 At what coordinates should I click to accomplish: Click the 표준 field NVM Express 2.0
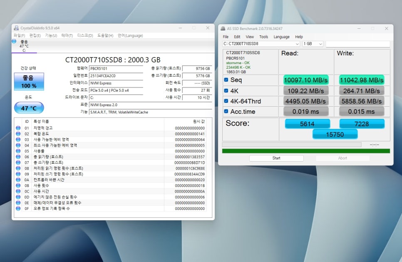[151, 105]
